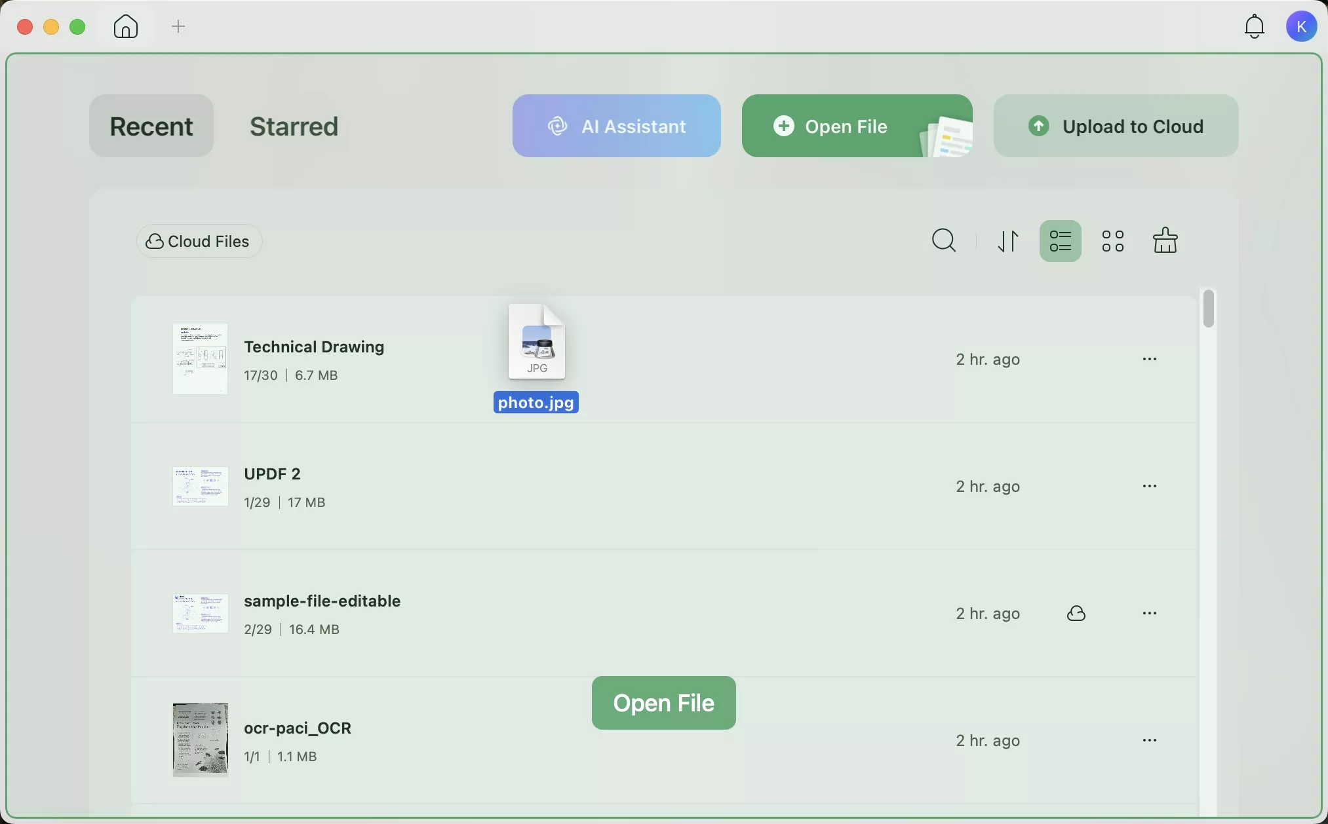Click the user avatar K
This screenshot has width=1328, height=824.
(x=1302, y=27)
